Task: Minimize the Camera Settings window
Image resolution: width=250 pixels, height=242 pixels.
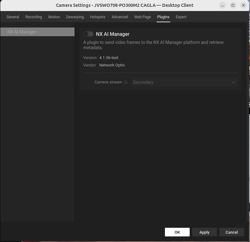Action: tap(222, 5)
